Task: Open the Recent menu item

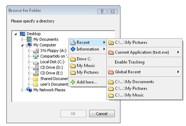Action: coord(88,43)
